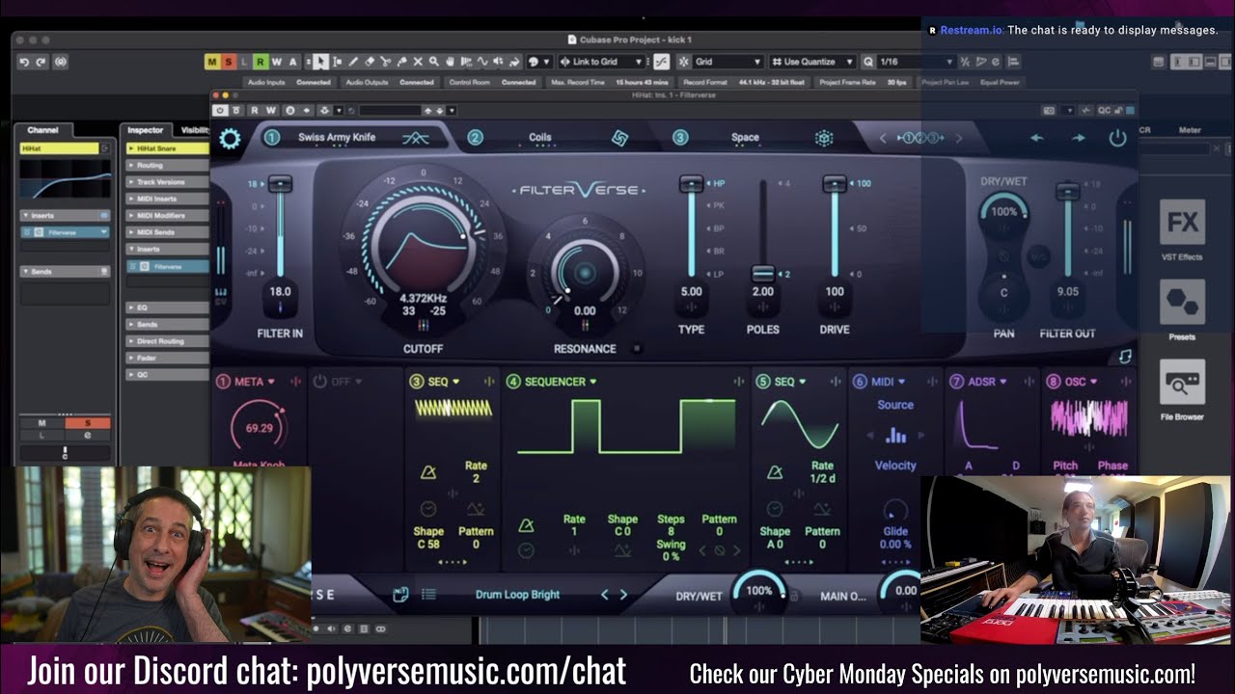Open Filterverse settings gear
Viewport: 1235px width, 694px height.
pyautogui.click(x=230, y=139)
